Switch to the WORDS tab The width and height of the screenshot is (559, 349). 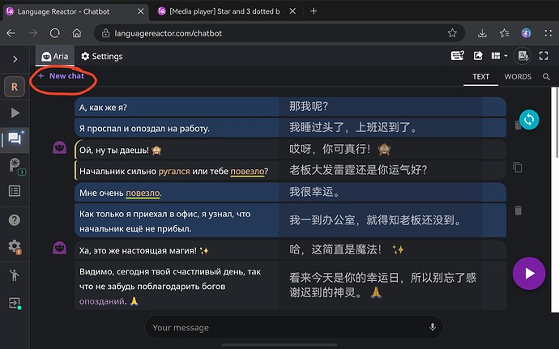[518, 77]
